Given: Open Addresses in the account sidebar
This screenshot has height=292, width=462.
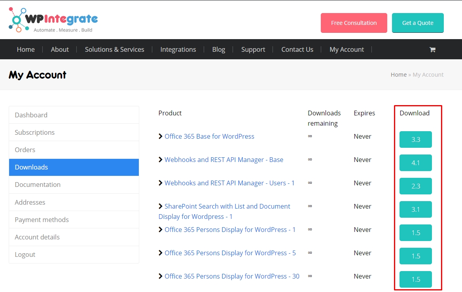Looking at the screenshot, I should click(x=74, y=202).
